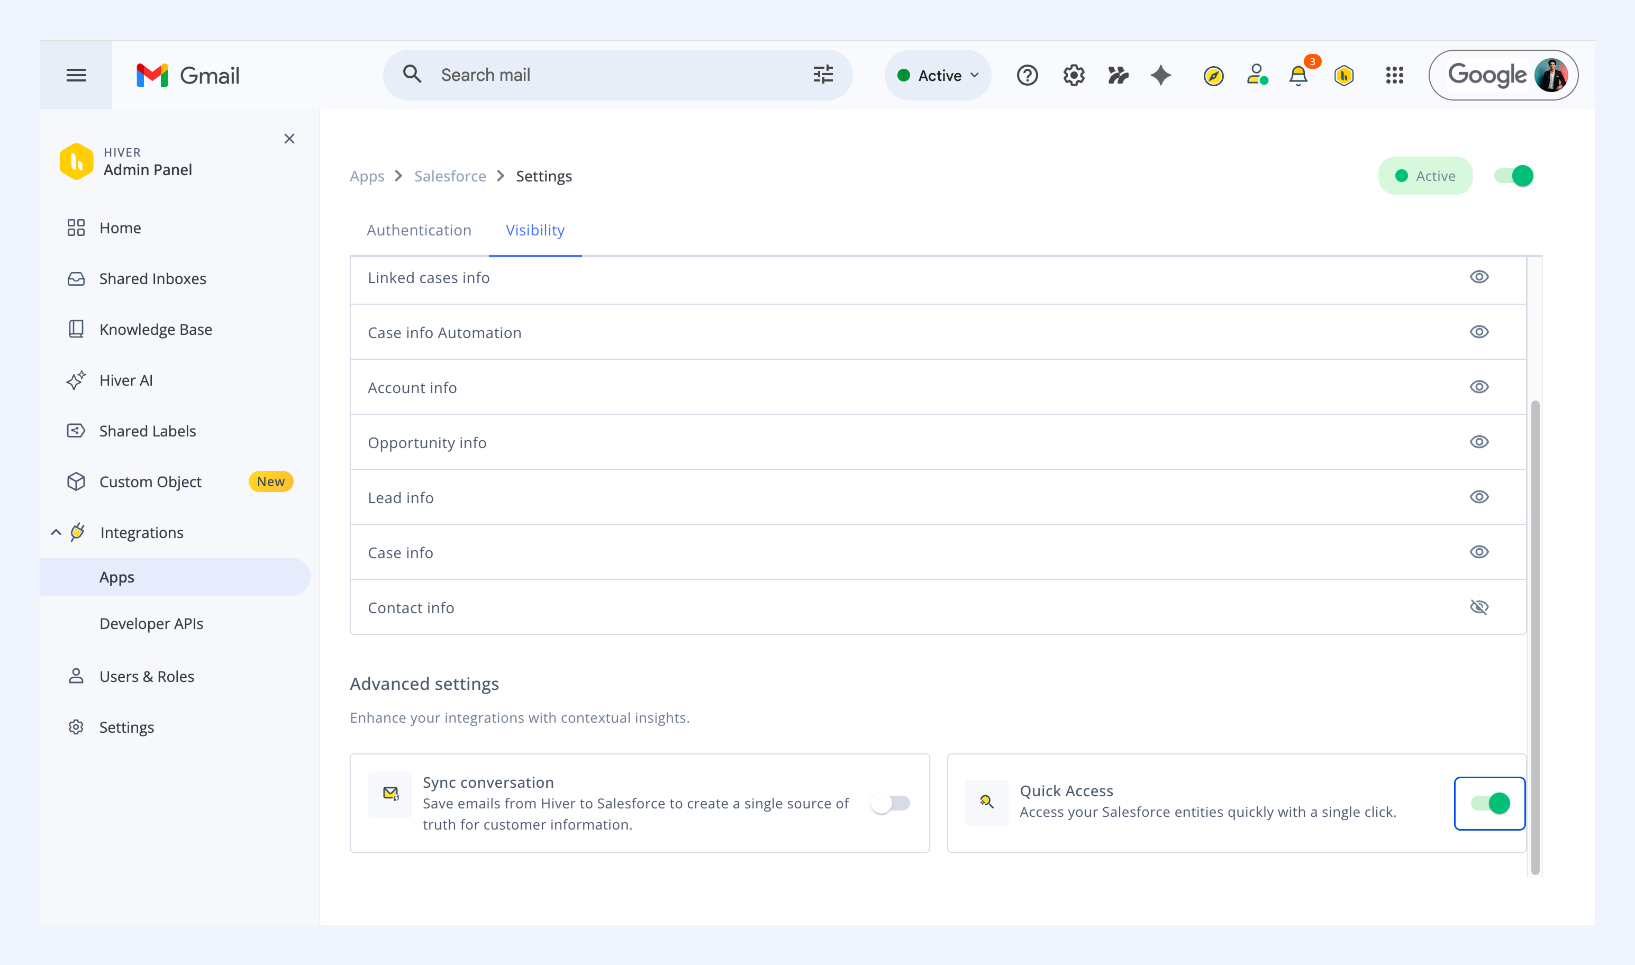Open the Google apps grid icon
1635x965 pixels.
click(1394, 76)
